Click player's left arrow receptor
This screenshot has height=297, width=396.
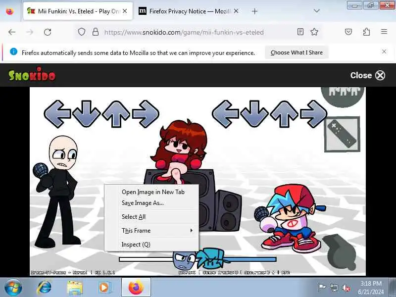tap(226, 114)
